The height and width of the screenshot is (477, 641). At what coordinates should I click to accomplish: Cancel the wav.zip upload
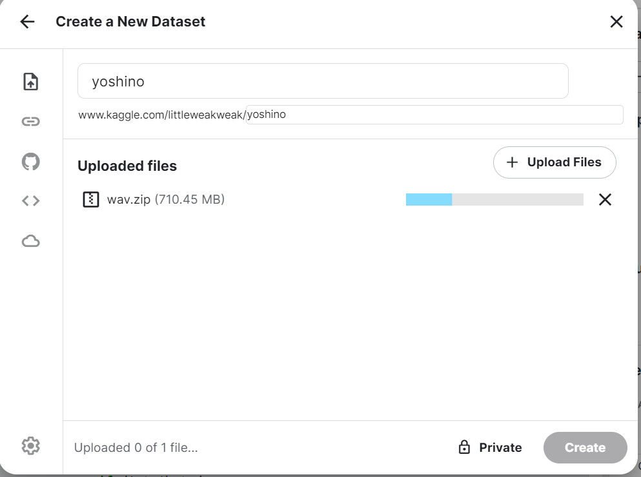[x=604, y=200]
